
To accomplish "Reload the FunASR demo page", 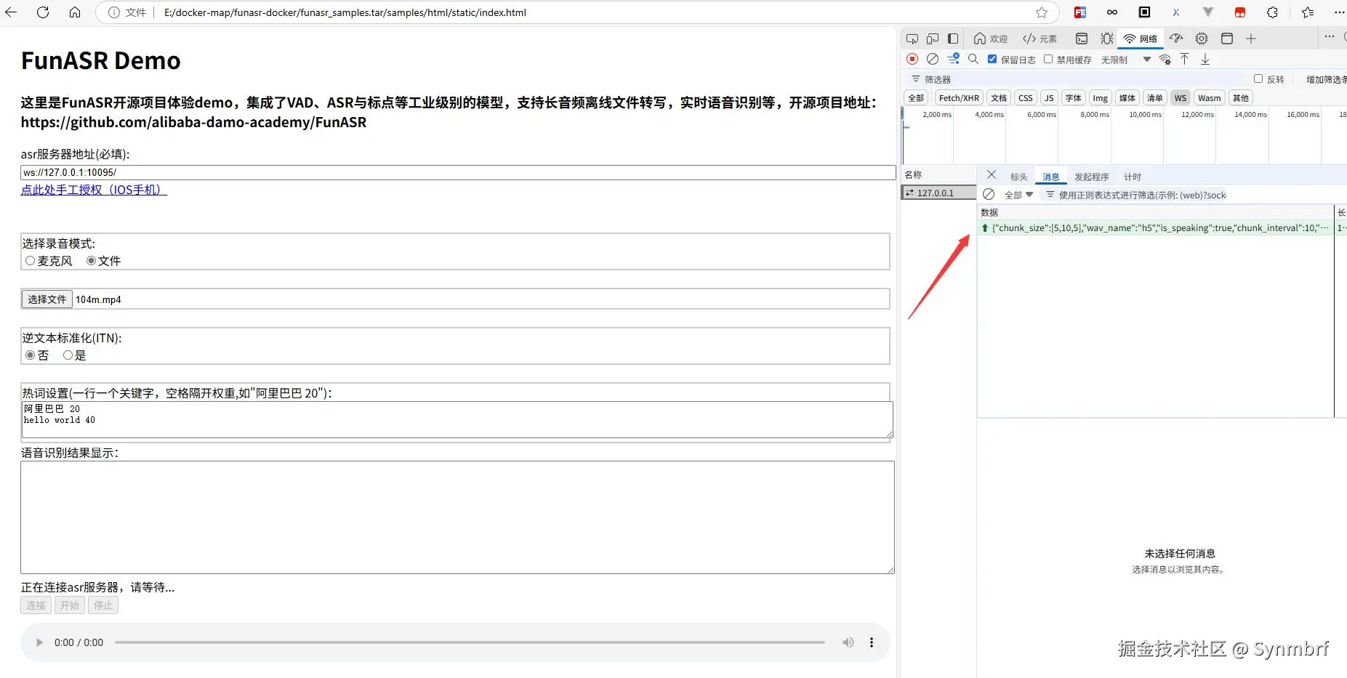I will pos(43,12).
